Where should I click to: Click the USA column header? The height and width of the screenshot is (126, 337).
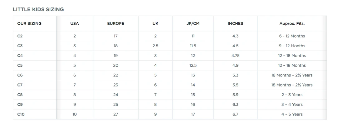point(75,24)
